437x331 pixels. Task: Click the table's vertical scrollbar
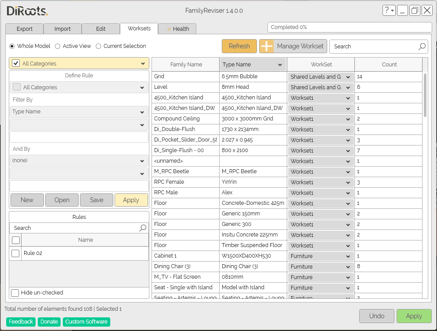point(425,95)
